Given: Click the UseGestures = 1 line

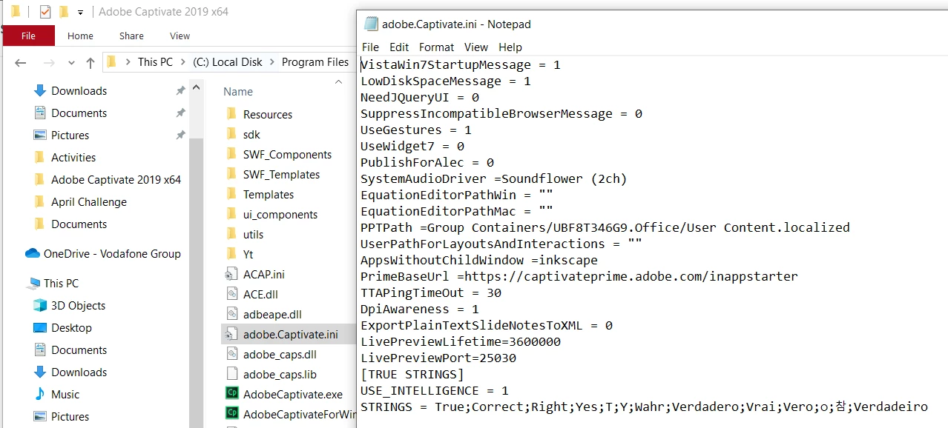Looking at the screenshot, I should coord(416,130).
